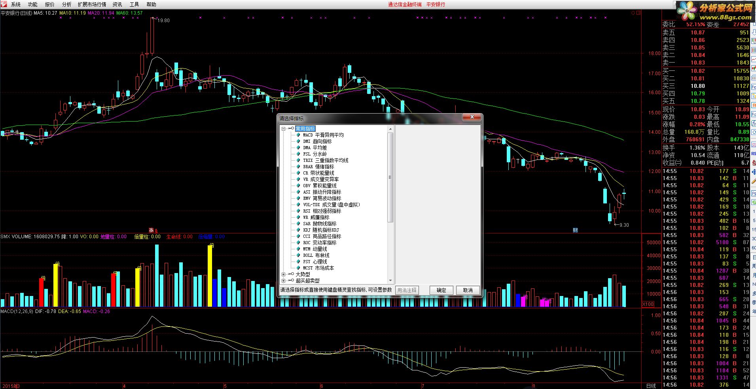Select the 常用指标 folder label
Image resolution: width=756 pixels, height=389 pixels.
click(305, 129)
